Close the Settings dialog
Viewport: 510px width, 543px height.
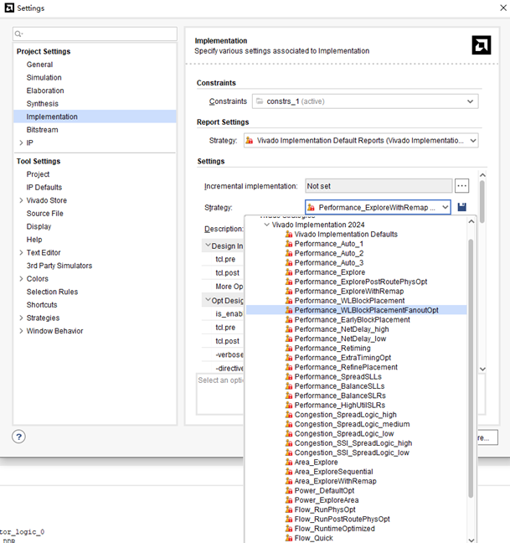click(503, 8)
